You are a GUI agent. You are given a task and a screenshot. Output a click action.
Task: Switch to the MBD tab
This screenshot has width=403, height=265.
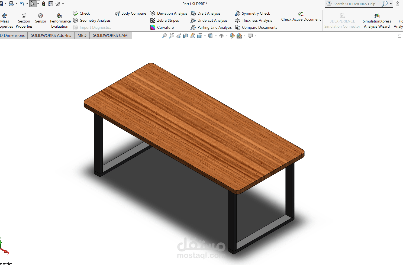pyautogui.click(x=82, y=35)
